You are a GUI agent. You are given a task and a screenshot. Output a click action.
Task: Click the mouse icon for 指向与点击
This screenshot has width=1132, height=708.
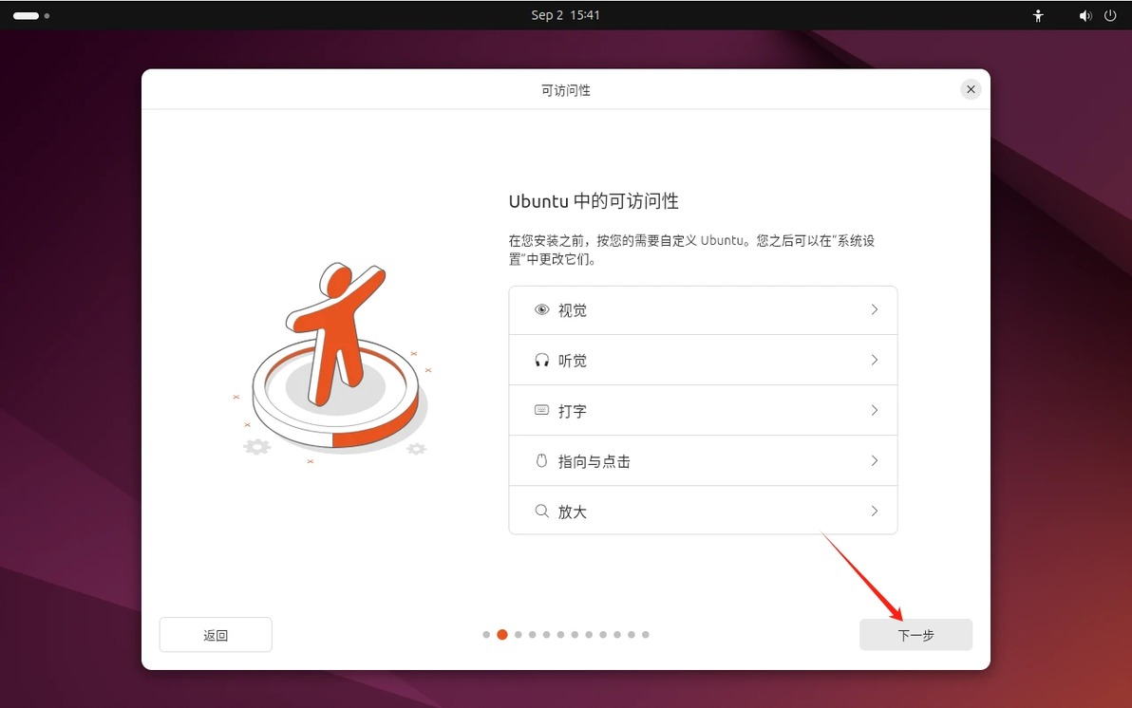pos(541,460)
